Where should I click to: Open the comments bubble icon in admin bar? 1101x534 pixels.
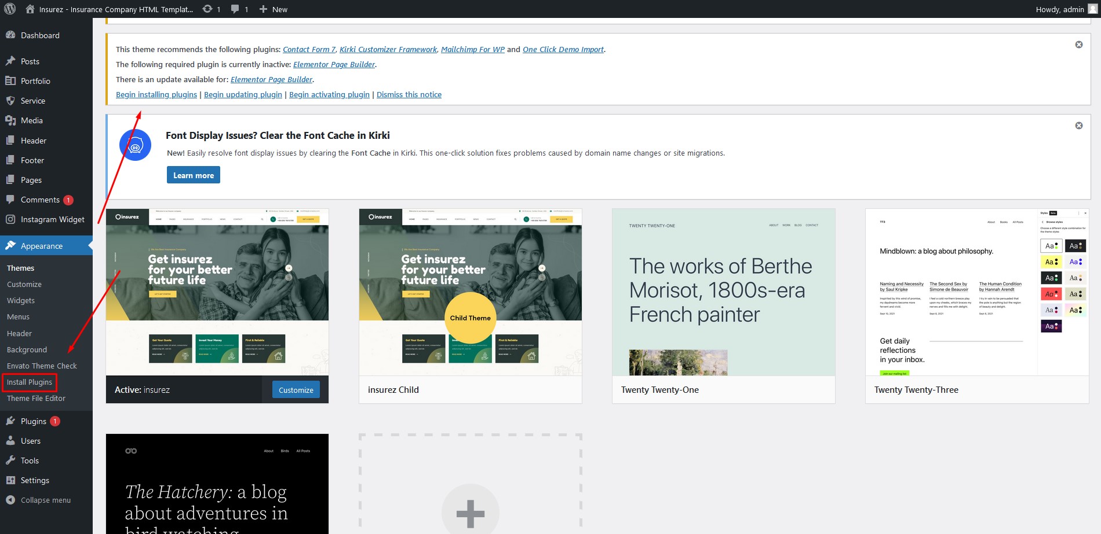(235, 9)
